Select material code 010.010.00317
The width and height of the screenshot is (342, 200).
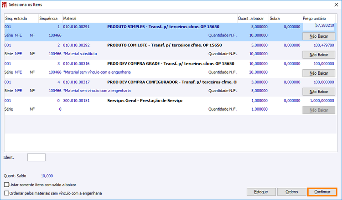[76, 82]
